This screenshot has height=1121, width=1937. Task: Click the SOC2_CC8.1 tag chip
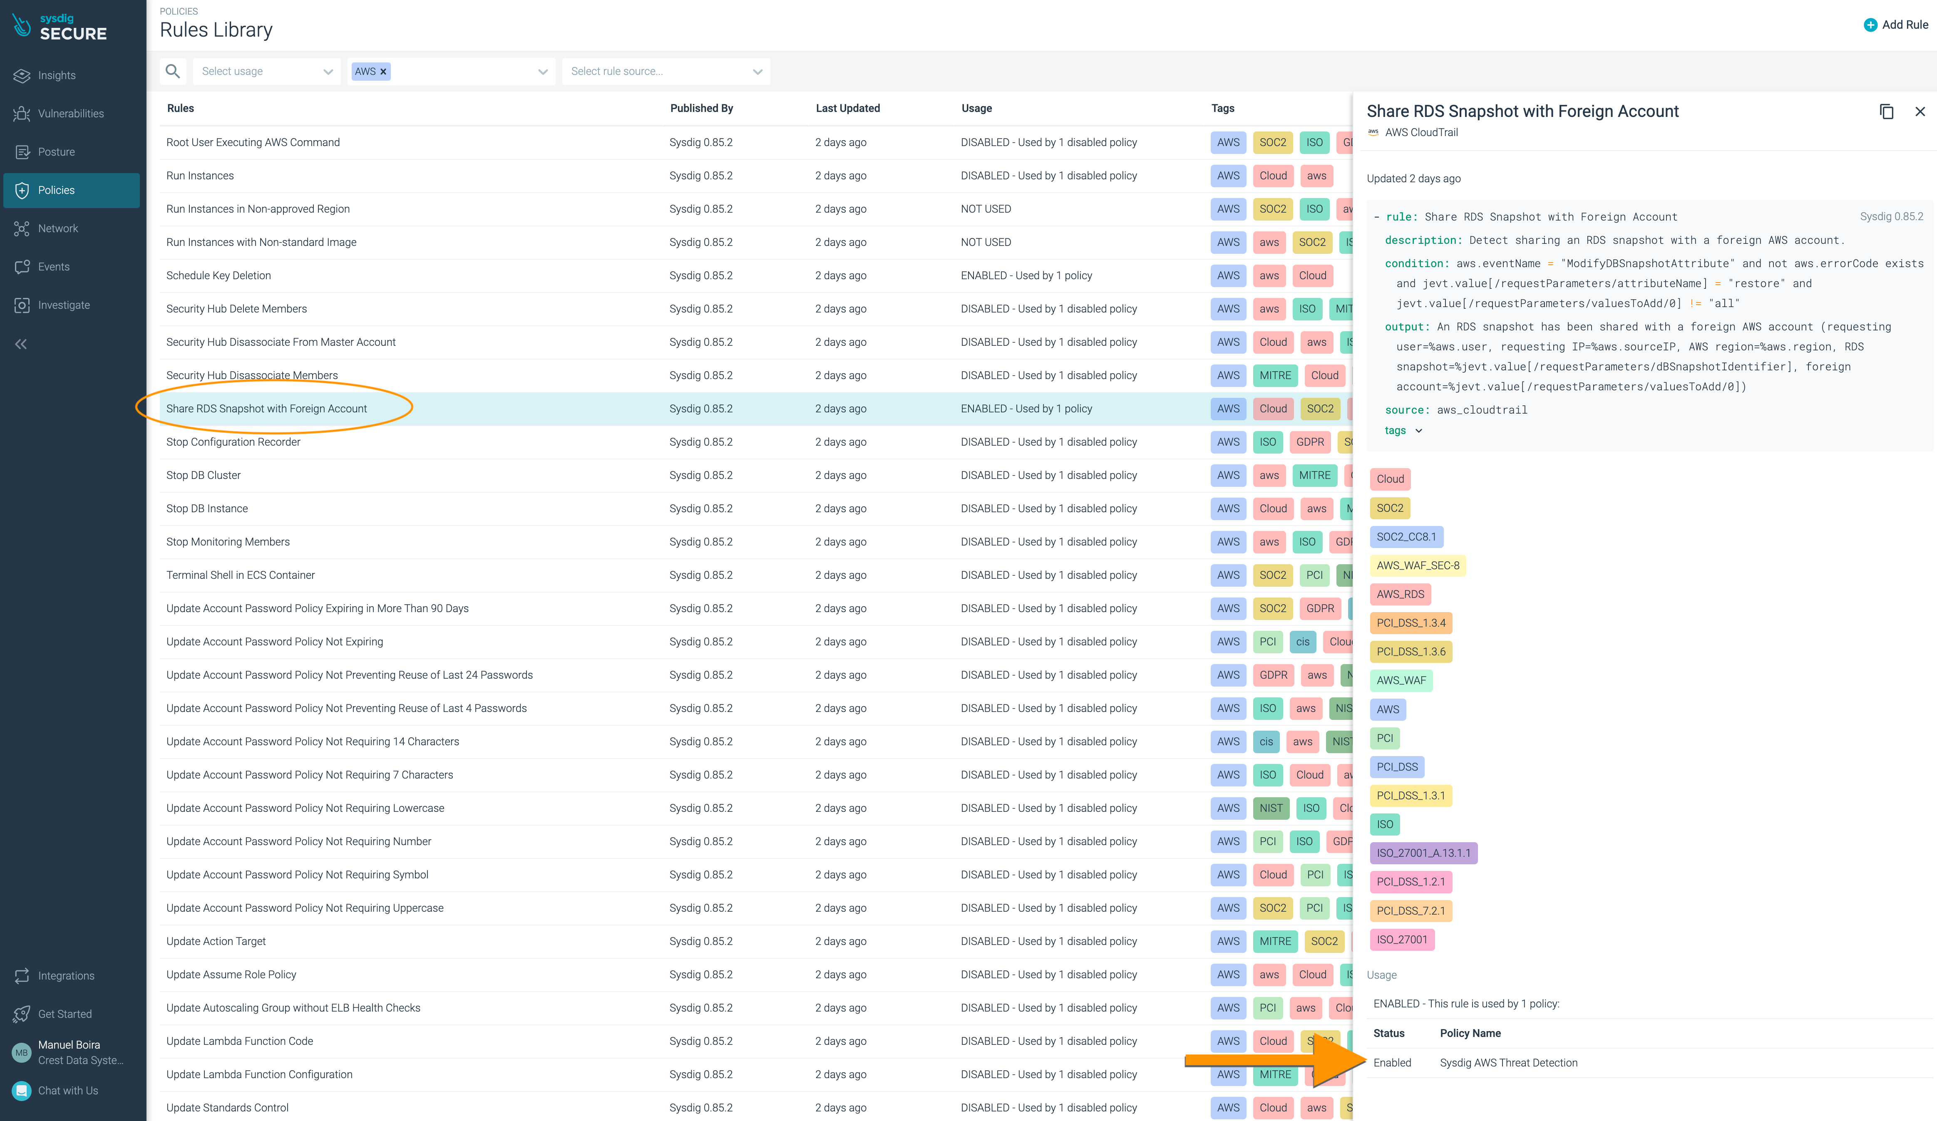point(1406,537)
